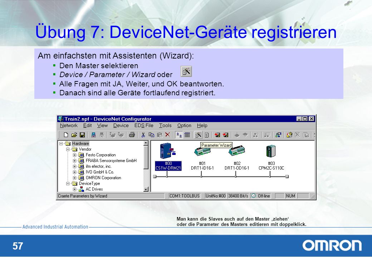Expand the Festo Corporation vendor node

coord(74,155)
